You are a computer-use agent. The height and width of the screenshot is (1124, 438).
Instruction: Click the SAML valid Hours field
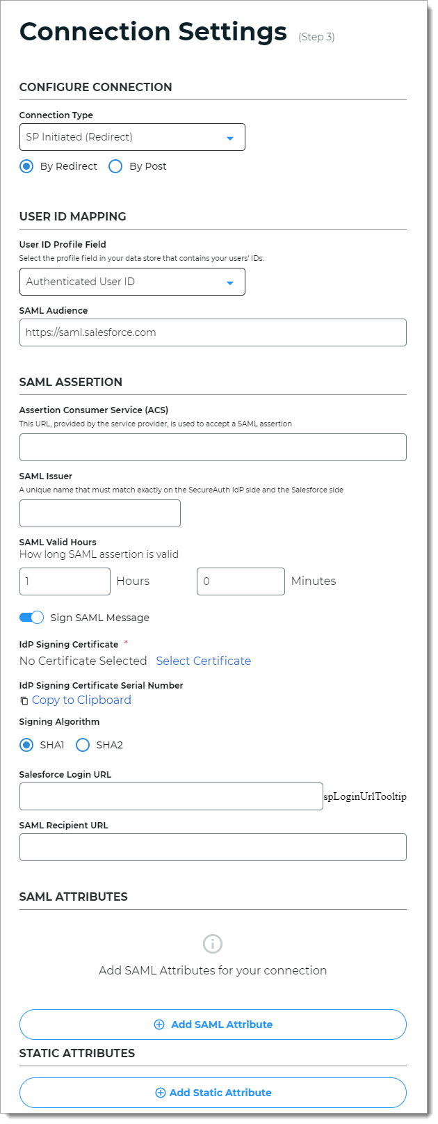click(x=65, y=581)
